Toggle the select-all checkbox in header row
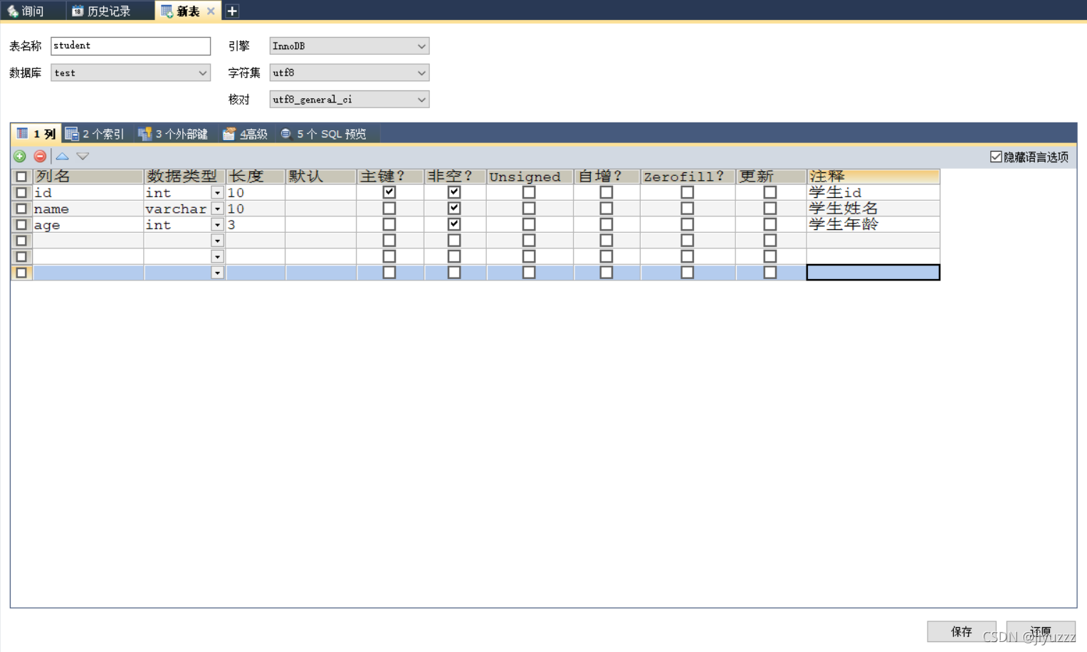Image resolution: width=1087 pixels, height=652 pixels. pyautogui.click(x=21, y=177)
